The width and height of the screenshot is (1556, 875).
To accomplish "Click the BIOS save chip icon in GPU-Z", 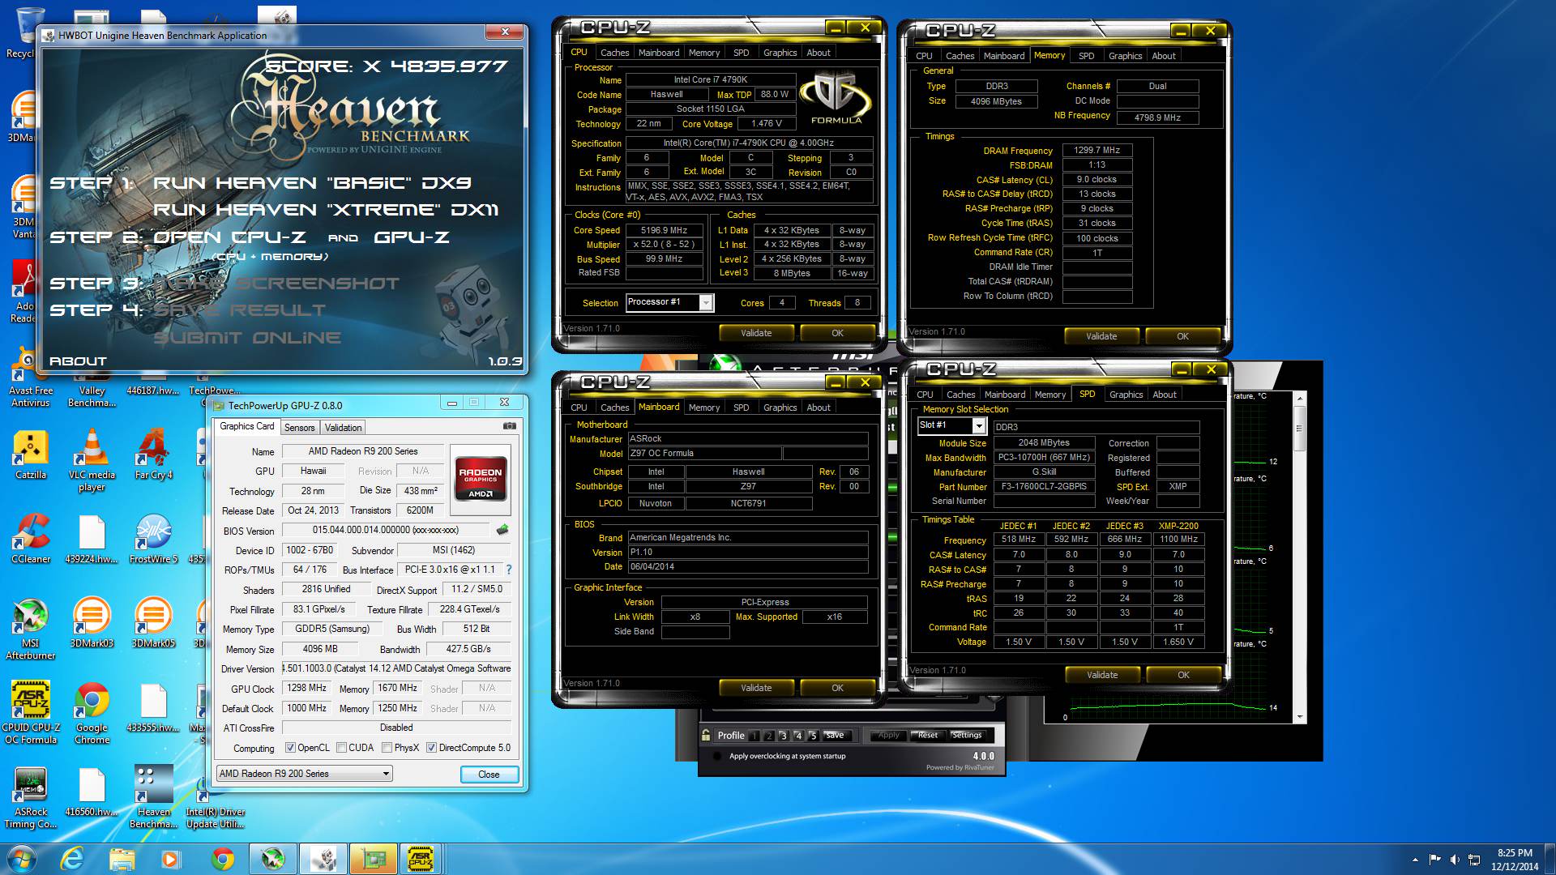I will coord(502,530).
